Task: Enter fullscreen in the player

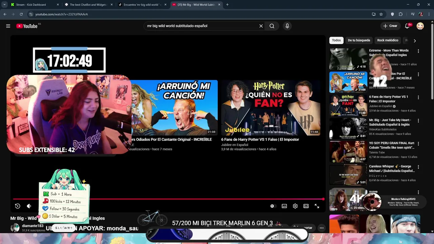Action: click(317, 206)
